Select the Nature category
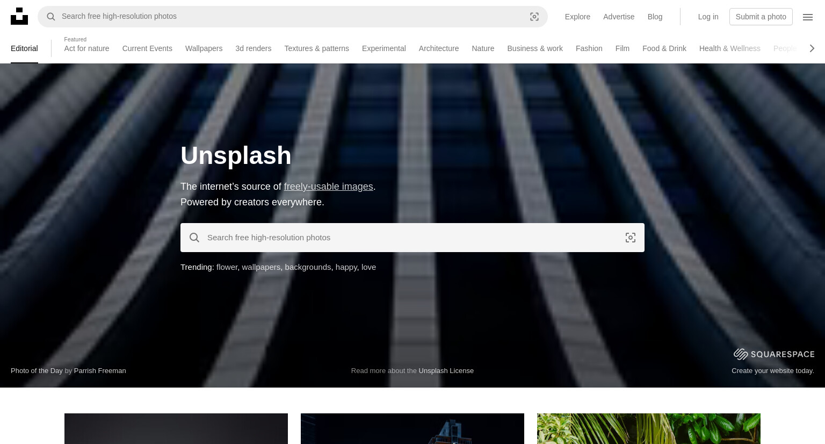825x444 pixels. click(x=483, y=48)
